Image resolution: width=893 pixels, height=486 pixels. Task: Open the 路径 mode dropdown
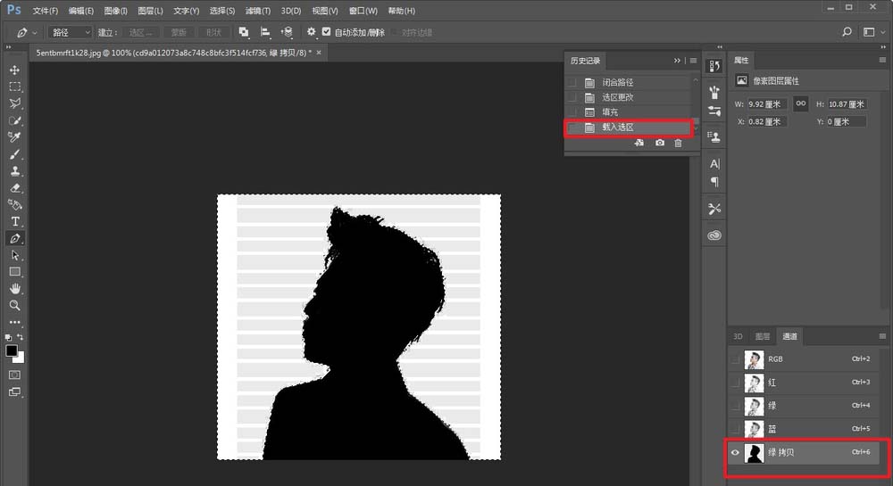coord(71,32)
